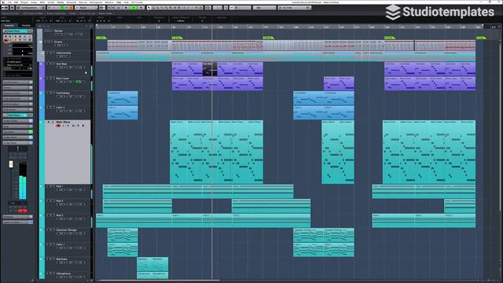Click the lit green button on the Bass Layer track
Viewport: 503px width, 283px height.
click(x=79, y=82)
